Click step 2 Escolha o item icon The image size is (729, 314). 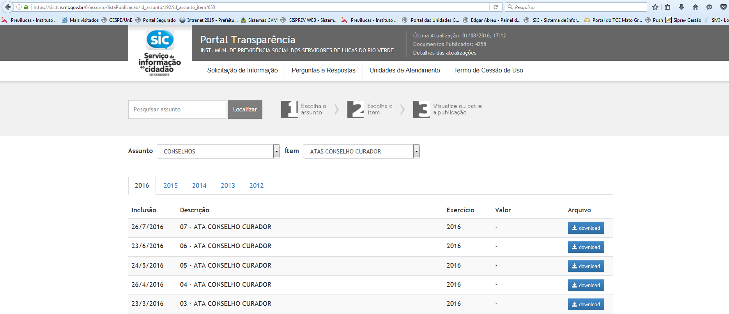356,109
